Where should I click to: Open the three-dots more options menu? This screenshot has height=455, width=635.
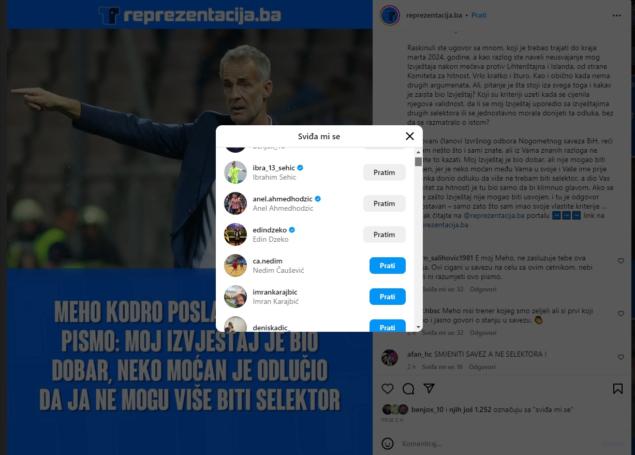coord(617,16)
